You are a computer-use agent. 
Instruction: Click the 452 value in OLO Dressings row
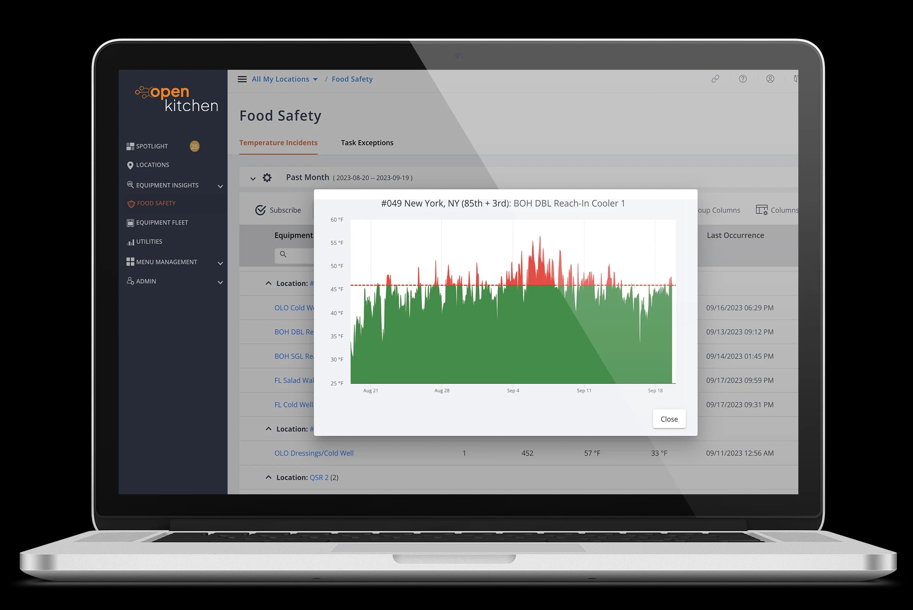527,453
